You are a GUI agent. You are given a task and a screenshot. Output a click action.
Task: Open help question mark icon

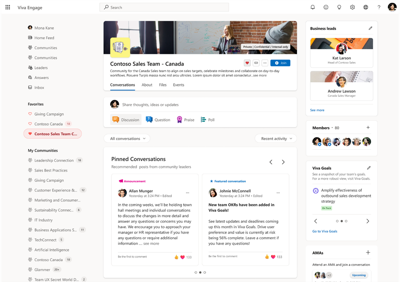379,7
